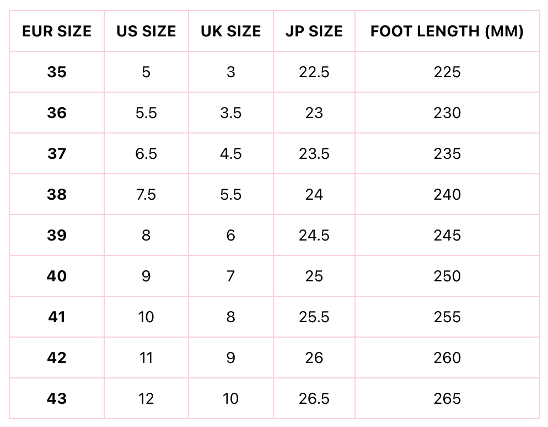Select foot length 250 cell
Viewport: 548px width, 427px height.
(447, 276)
